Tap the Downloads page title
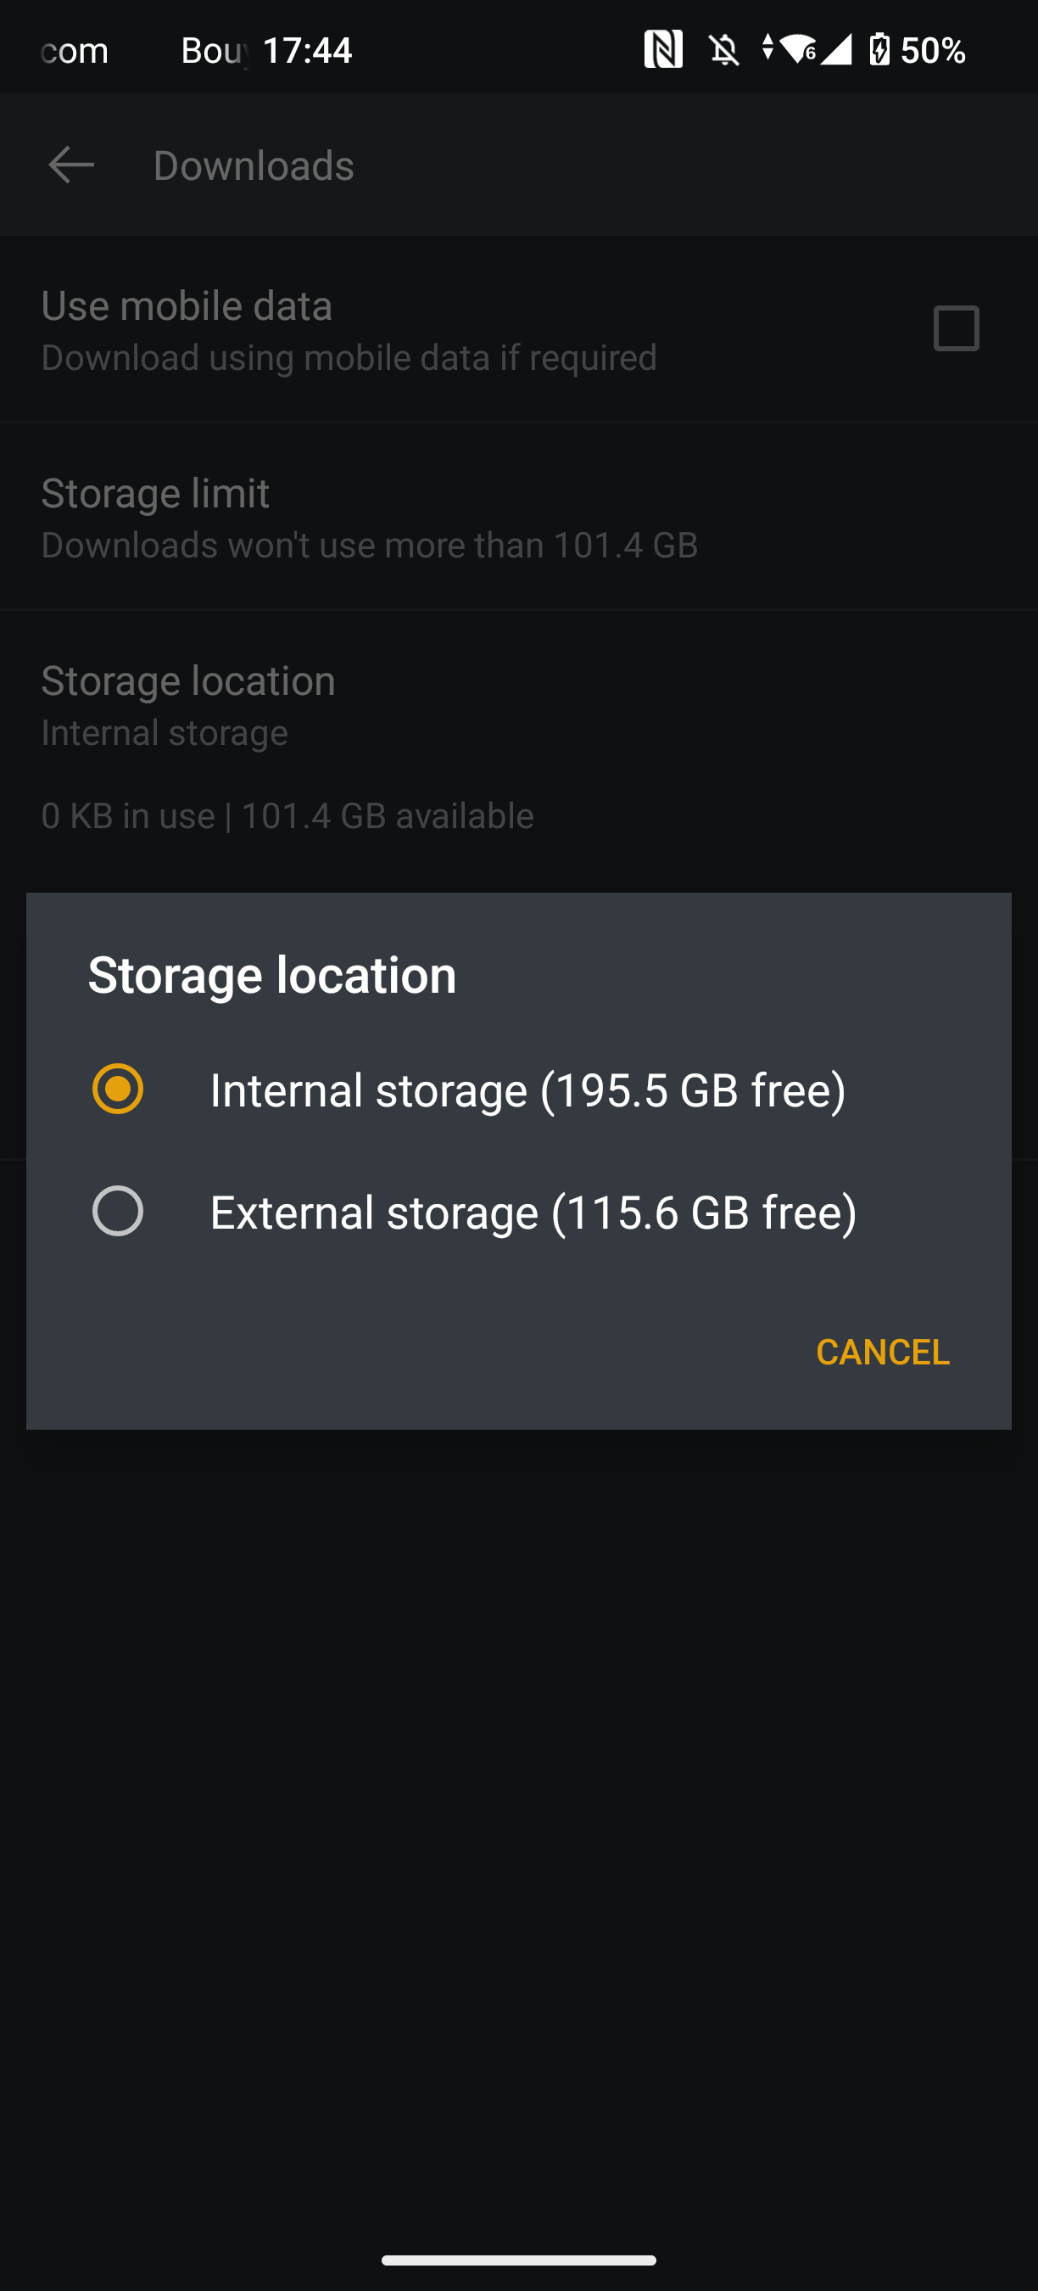The height and width of the screenshot is (2291, 1038). (254, 166)
